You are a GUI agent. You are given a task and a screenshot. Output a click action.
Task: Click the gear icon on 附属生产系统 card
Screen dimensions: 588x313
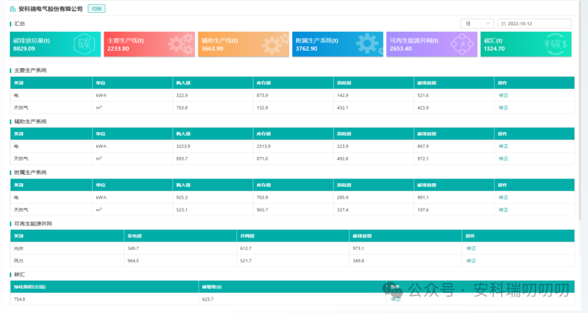point(369,44)
